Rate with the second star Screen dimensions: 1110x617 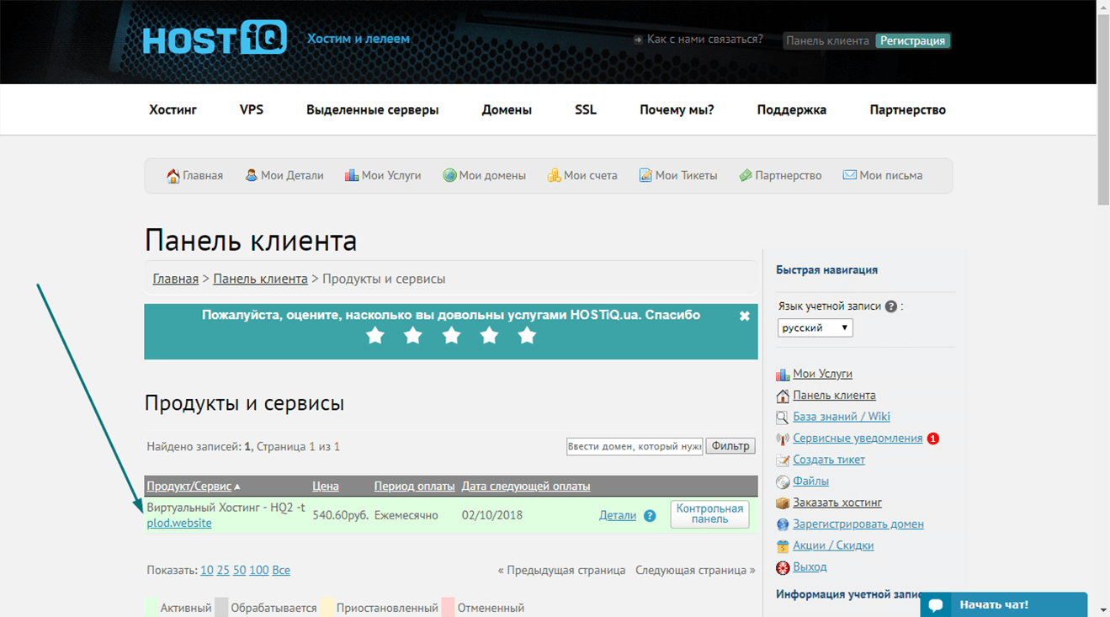413,336
